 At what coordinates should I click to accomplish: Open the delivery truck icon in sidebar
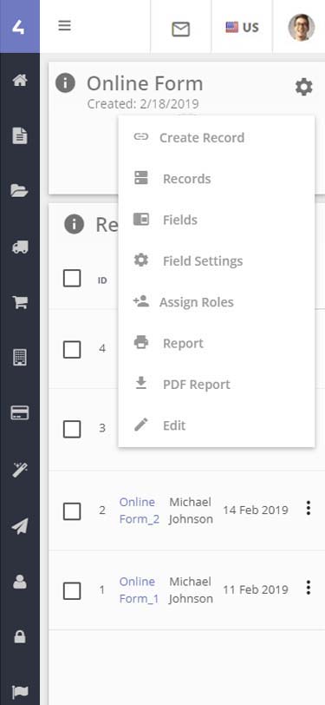pyautogui.click(x=20, y=247)
